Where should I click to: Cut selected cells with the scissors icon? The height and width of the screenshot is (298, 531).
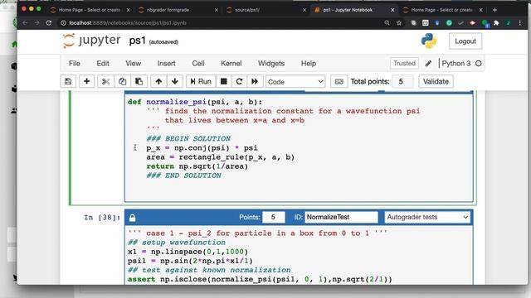[105, 81]
